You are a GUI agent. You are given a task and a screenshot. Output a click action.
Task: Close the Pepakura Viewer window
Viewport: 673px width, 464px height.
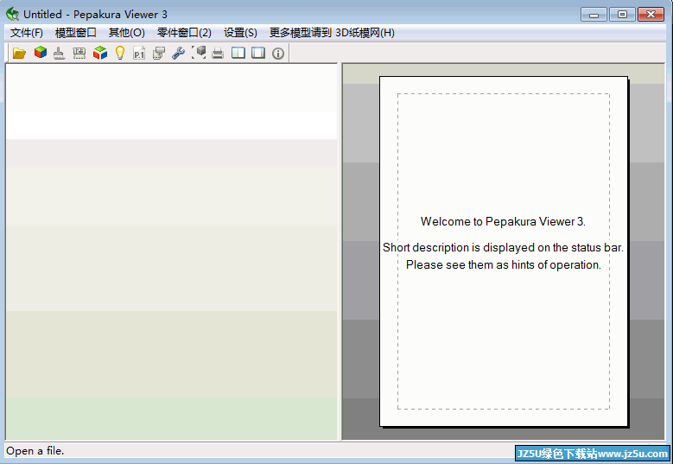pos(651,14)
